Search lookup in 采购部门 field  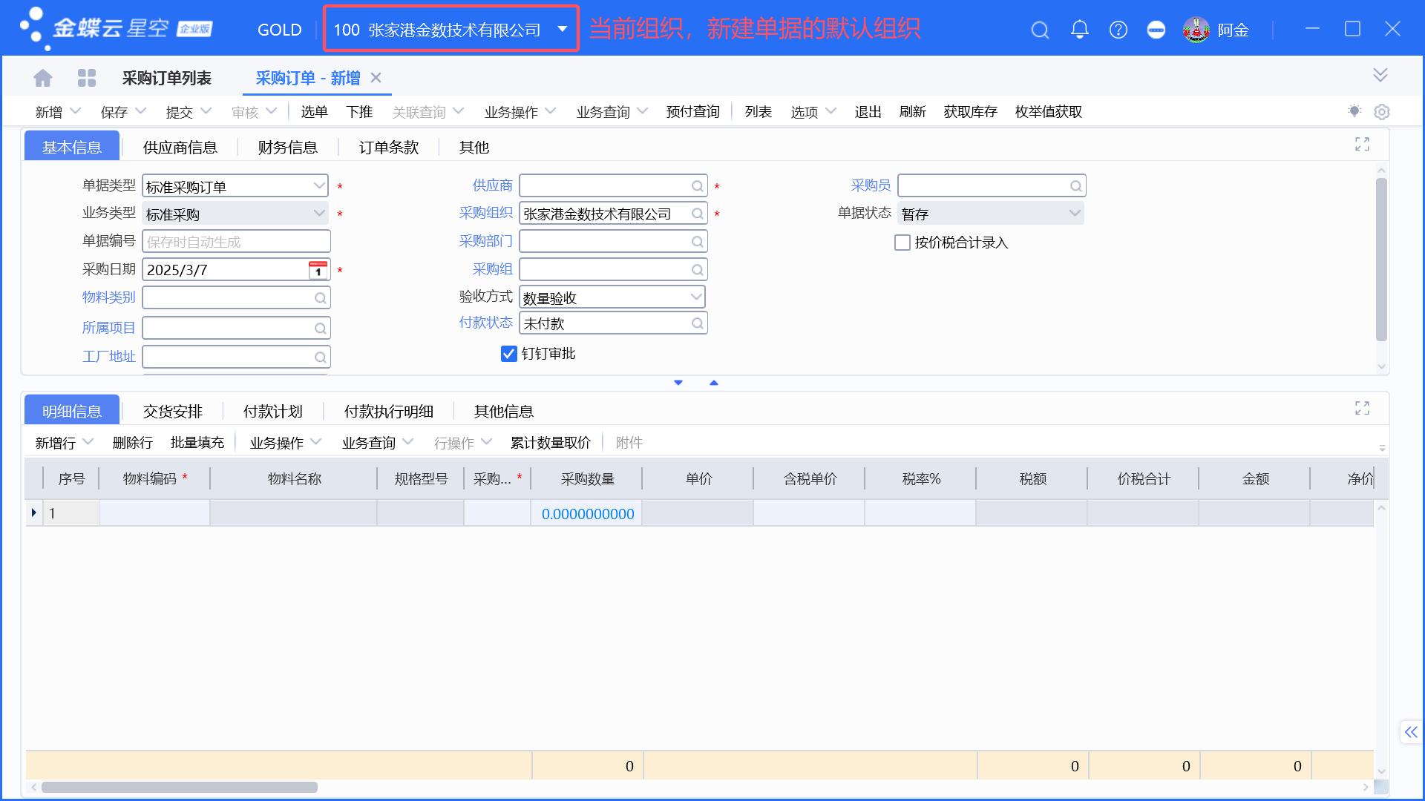pyautogui.click(x=697, y=242)
